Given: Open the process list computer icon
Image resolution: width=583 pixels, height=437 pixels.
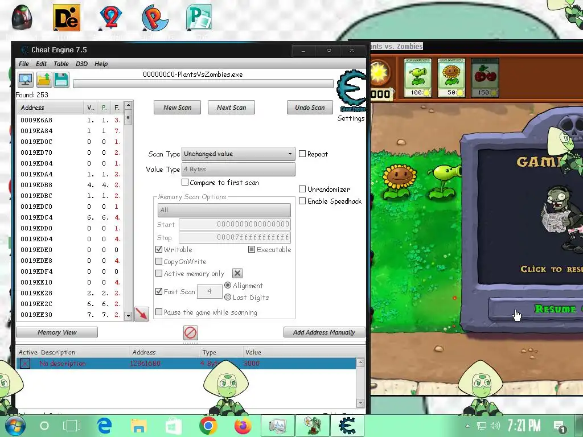Looking at the screenshot, I should (x=25, y=80).
